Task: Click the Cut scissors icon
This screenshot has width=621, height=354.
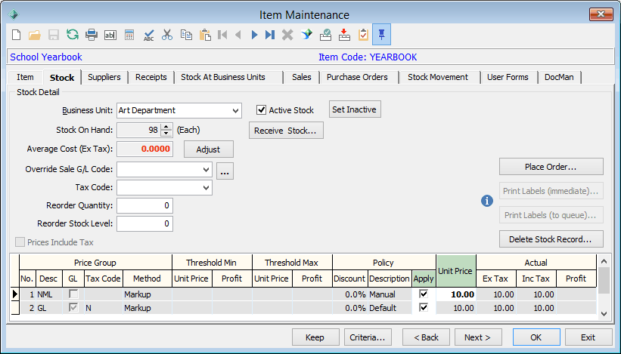Action: click(167, 35)
